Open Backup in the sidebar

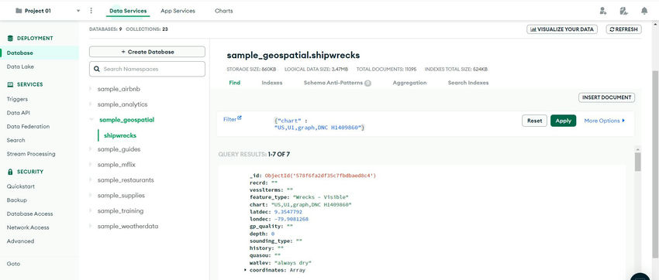point(17,200)
